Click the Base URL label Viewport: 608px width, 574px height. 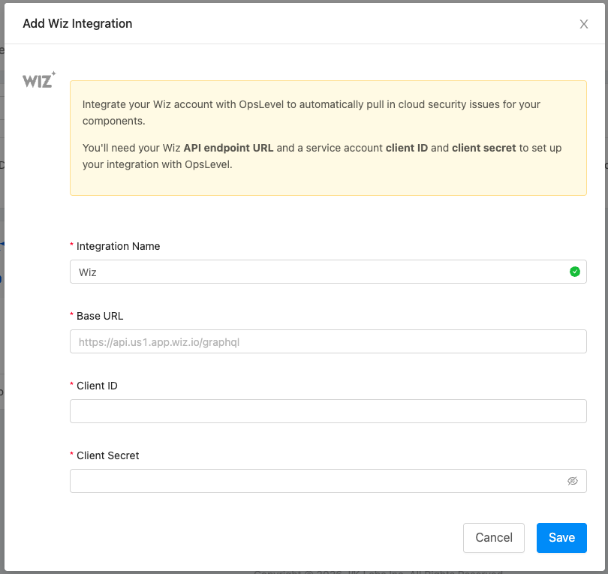click(x=100, y=316)
